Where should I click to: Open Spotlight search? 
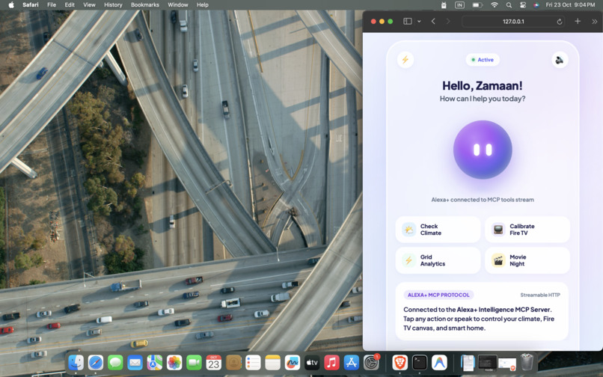[x=509, y=5]
